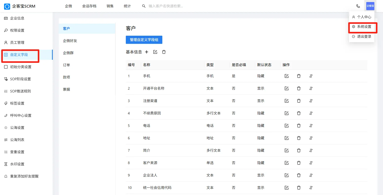The width and height of the screenshot is (383, 195).
Task: Edit the 注册渠道 field
Action: coord(287,101)
